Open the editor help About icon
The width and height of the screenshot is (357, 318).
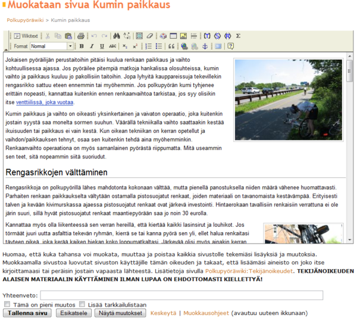(x=231, y=46)
